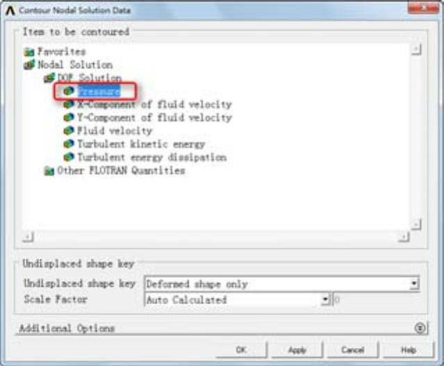This screenshot has width=444, height=366.
Task: Select the Fluid velocity tree item
Action: click(115, 131)
